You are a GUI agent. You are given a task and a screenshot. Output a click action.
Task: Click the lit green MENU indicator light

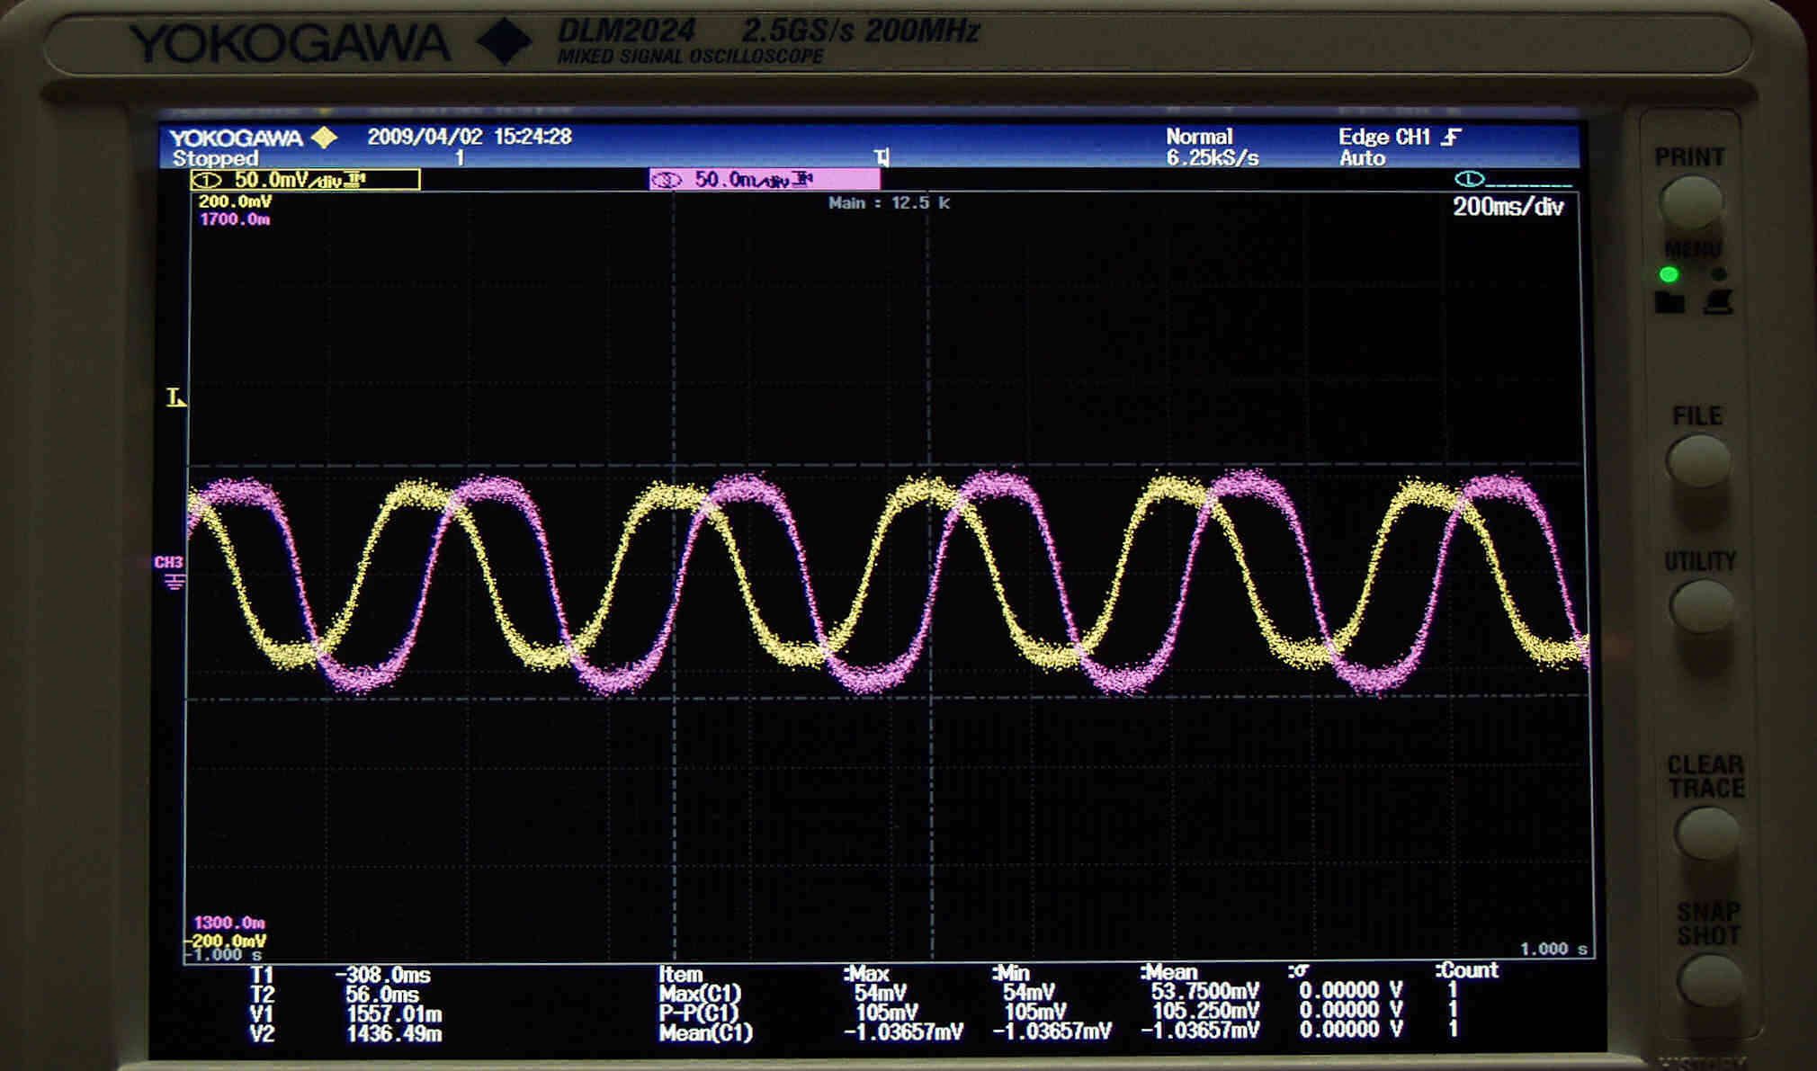tap(1669, 274)
